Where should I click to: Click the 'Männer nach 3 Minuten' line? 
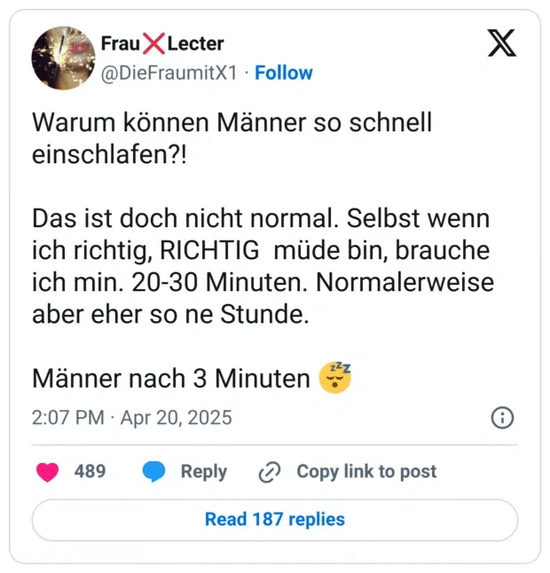pyautogui.click(x=171, y=379)
